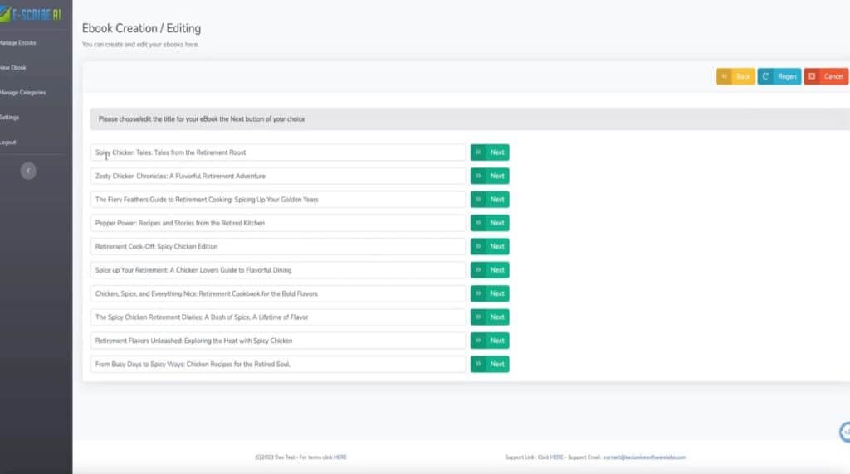This screenshot has height=474, width=850.
Task: Open Settings in sidebar
Action: [9, 118]
